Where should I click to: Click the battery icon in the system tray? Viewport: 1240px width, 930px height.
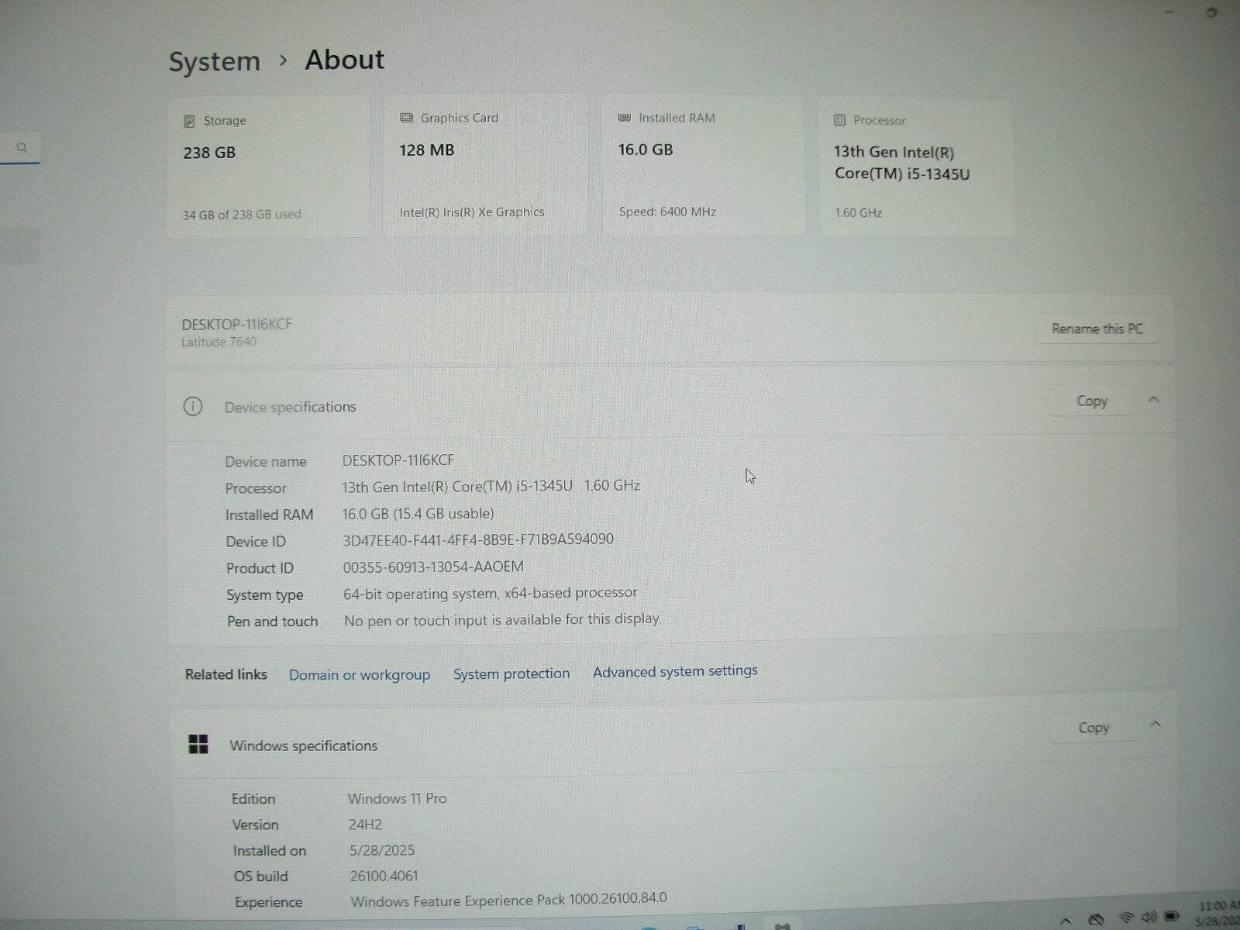point(1173,916)
